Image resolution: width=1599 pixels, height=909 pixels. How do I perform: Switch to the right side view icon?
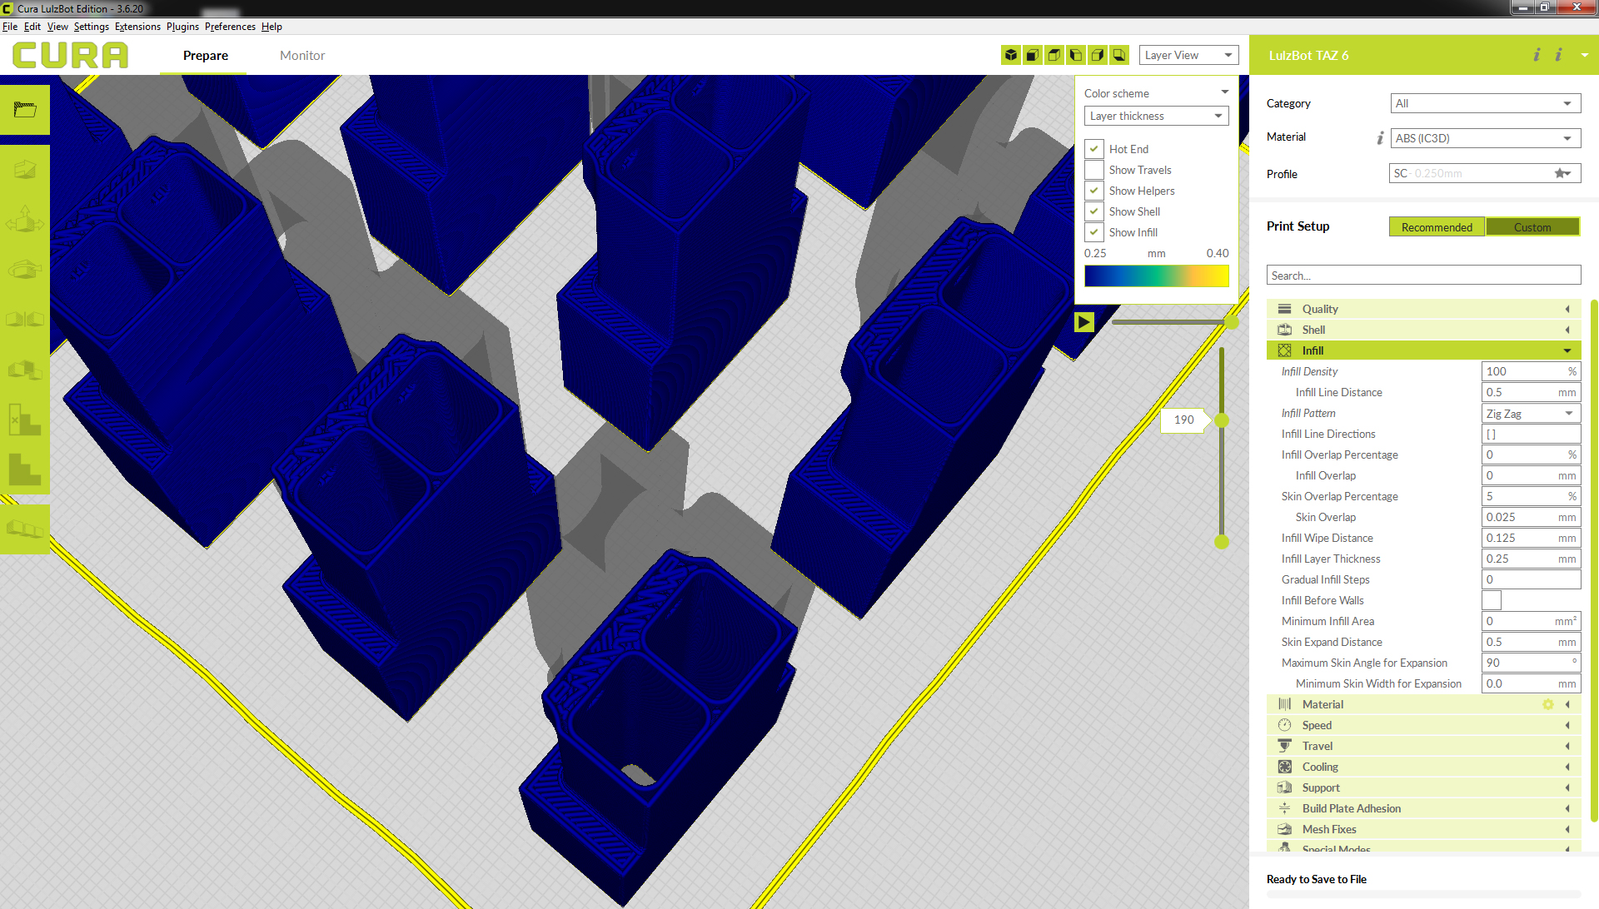point(1098,55)
